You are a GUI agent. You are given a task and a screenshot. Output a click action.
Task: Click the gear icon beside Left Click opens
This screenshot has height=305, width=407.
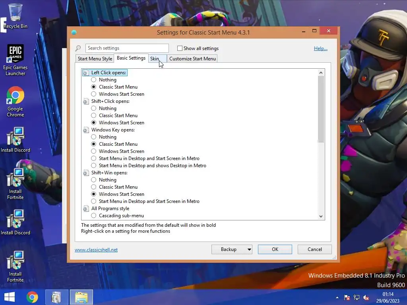coord(86,73)
